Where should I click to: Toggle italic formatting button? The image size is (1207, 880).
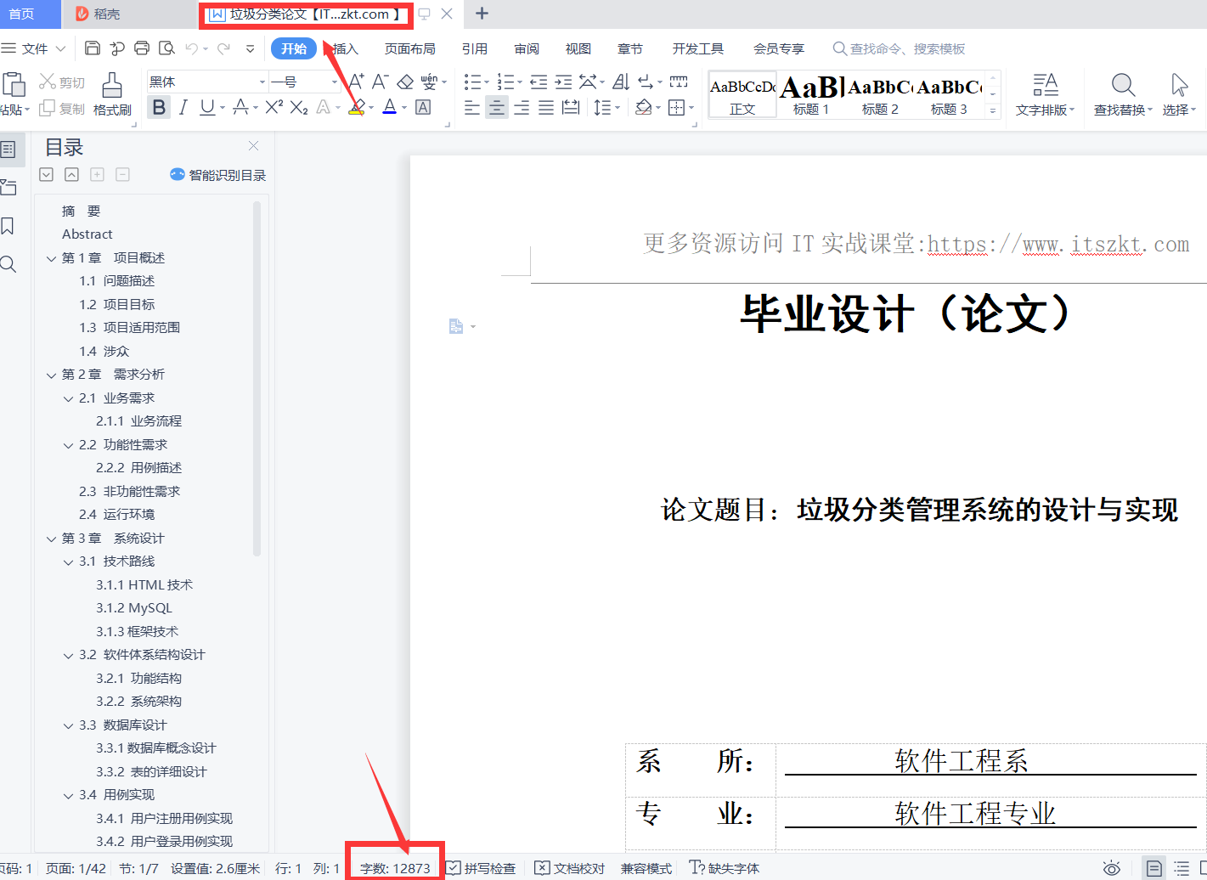coord(183,107)
